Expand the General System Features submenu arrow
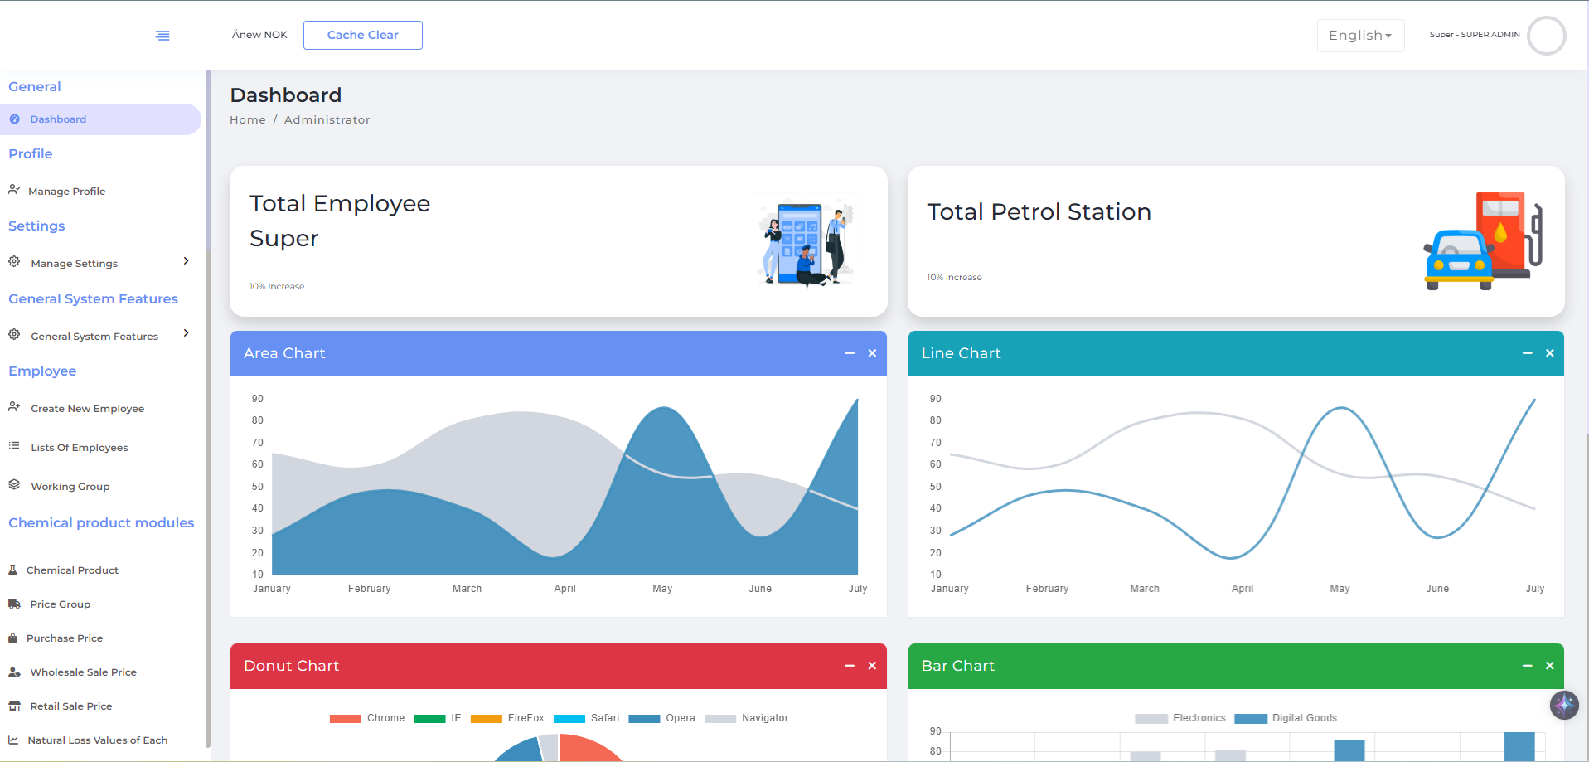This screenshot has width=1589, height=762. [186, 333]
